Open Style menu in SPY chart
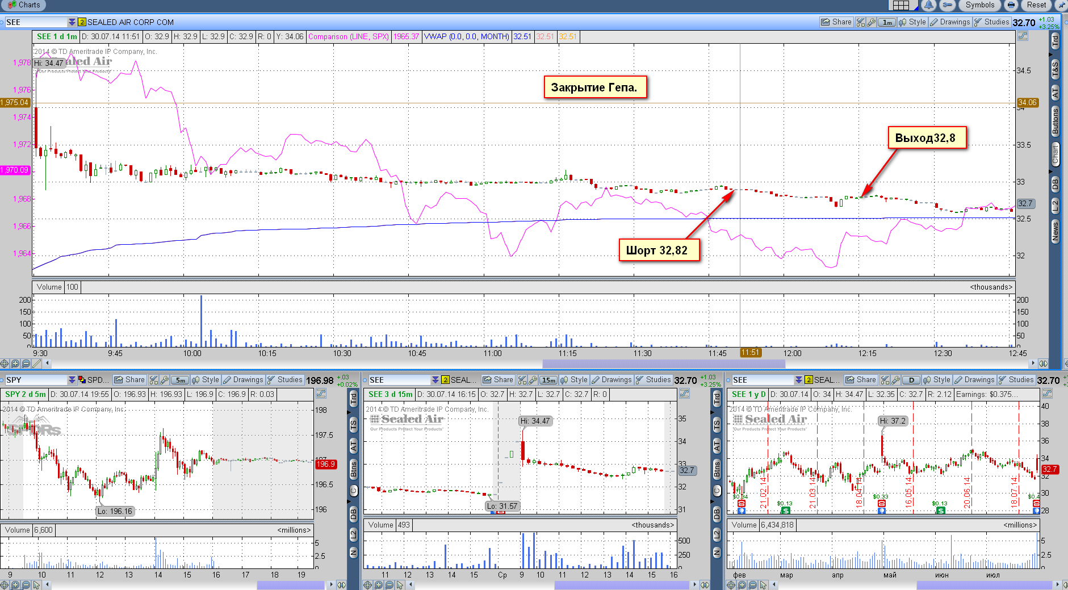The width and height of the screenshot is (1068, 590). 205,380
